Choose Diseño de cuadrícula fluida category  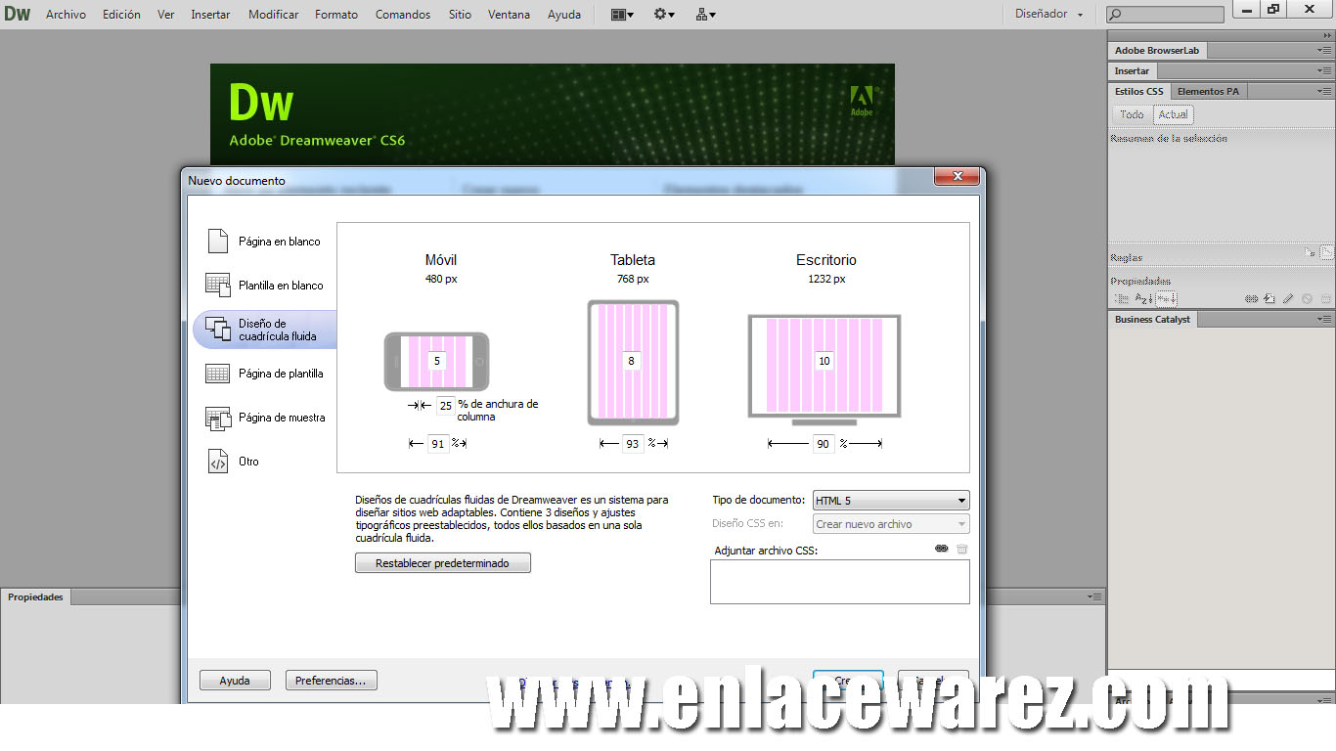click(x=264, y=330)
